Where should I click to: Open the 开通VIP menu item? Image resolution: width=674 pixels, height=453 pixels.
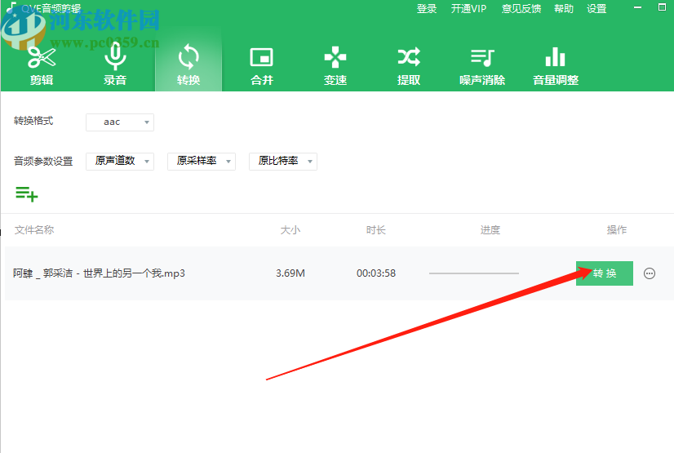coord(468,9)
